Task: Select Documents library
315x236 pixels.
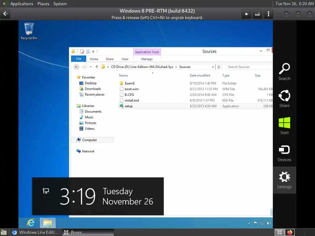Action: click(93, 111)
